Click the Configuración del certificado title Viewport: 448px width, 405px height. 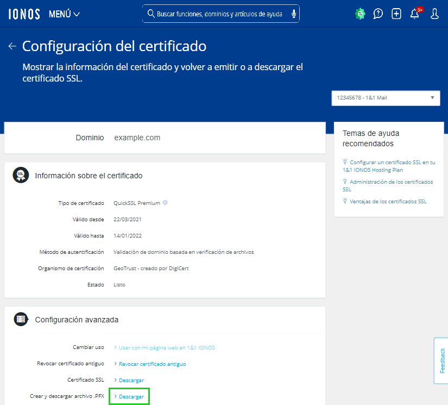114,46
